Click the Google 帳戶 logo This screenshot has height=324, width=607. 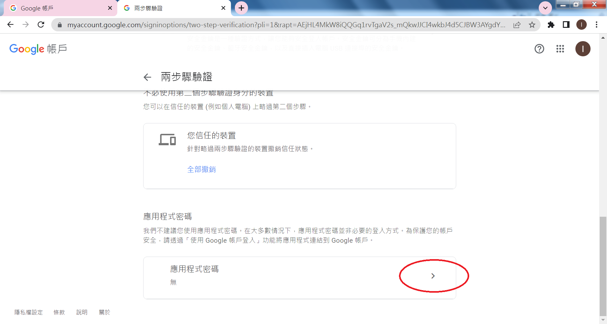pyautogui.click(x=38, y=49)
